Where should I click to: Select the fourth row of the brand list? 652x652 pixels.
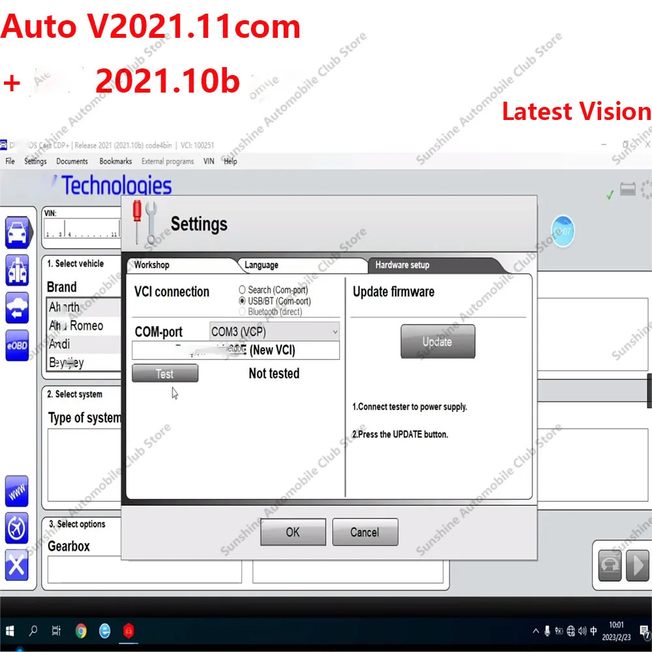click(x=83, y=362)
